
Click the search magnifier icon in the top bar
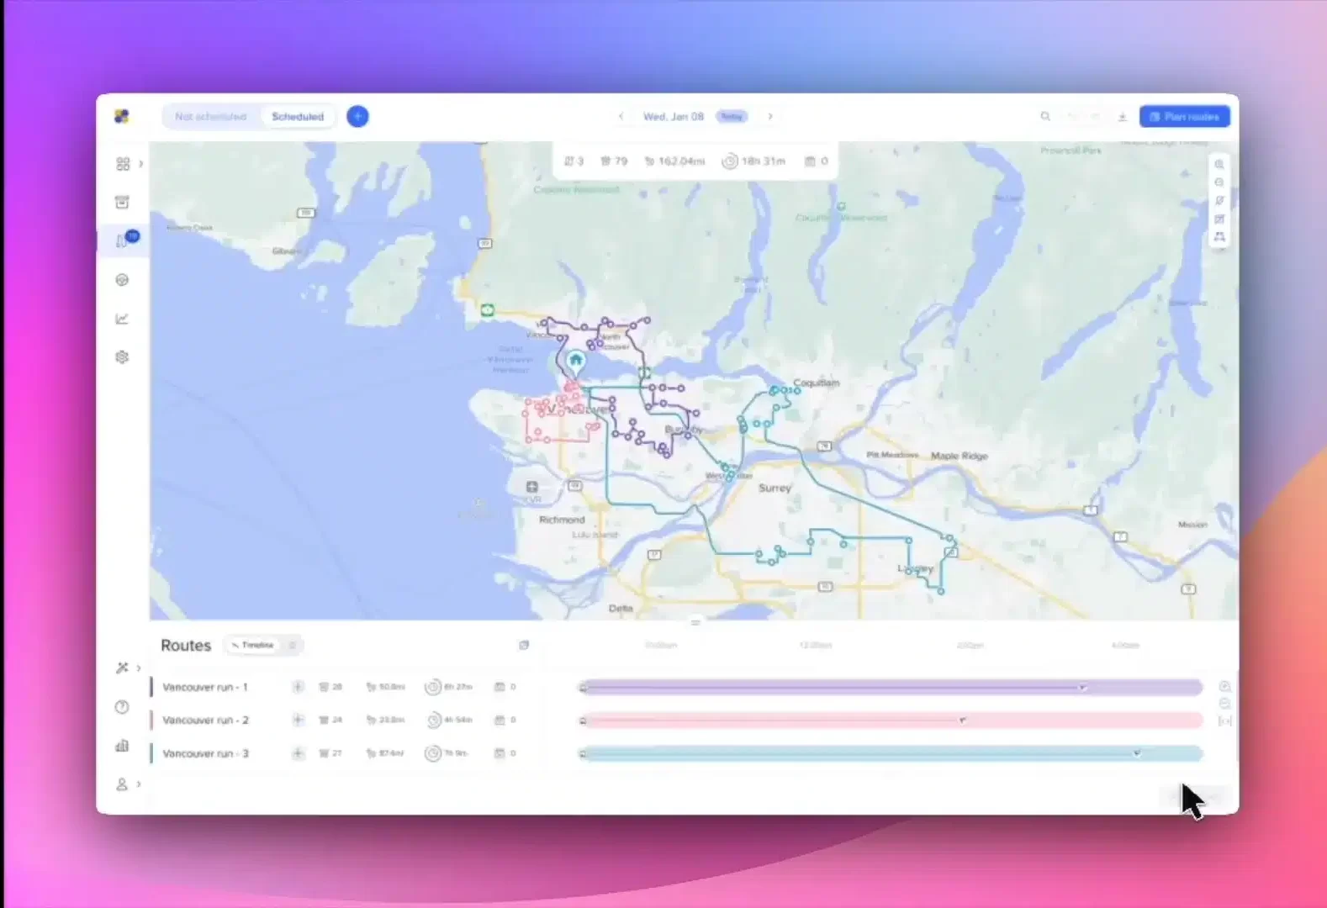click(1045, 116)
